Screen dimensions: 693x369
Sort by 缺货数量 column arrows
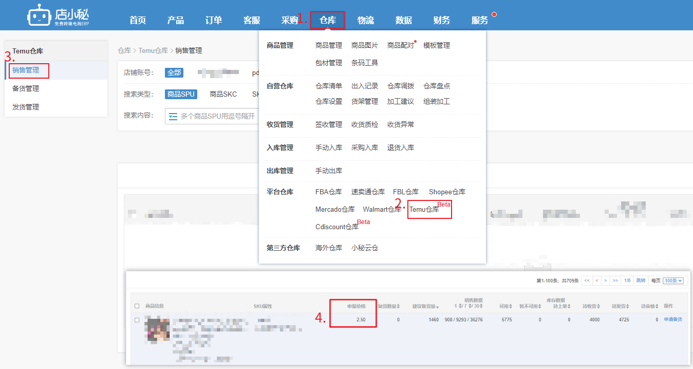pyautogui.click(x=398, y=306)
